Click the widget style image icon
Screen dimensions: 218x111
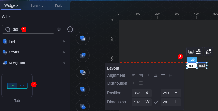click(x=191, y=52)
